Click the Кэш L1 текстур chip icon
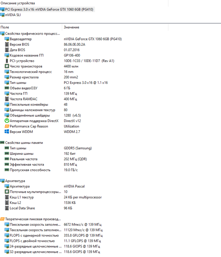This screenshot has height=257, width=221. pos(7,197)
